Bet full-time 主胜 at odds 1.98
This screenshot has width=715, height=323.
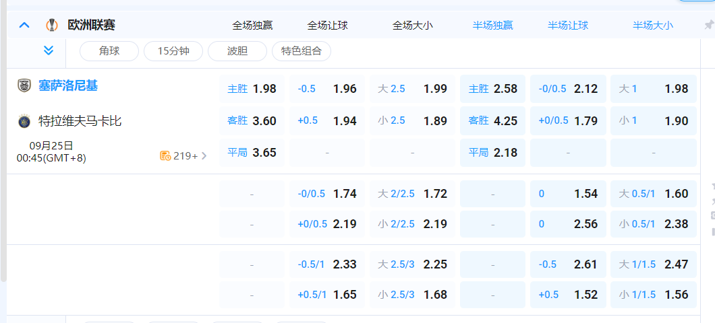(252, 89)
